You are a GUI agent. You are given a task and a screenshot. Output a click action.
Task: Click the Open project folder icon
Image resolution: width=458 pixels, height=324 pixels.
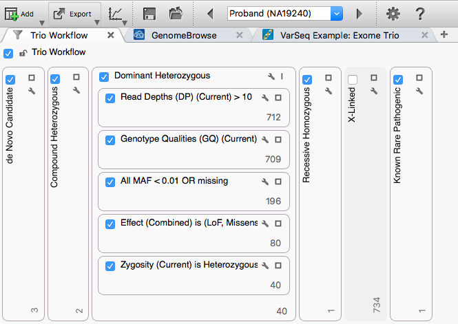point(176,14)
